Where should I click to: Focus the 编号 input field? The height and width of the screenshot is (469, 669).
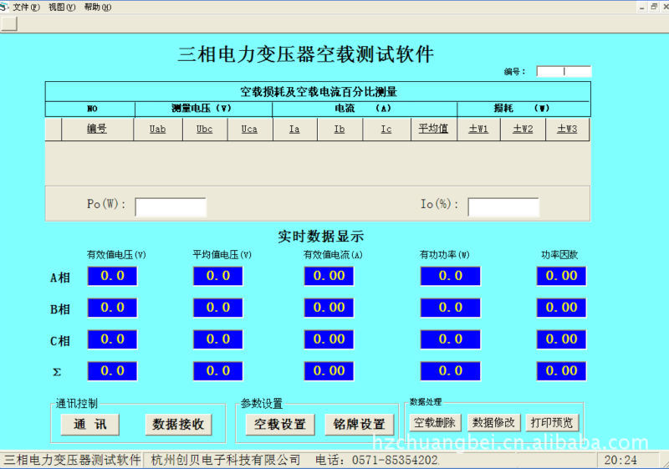pyautogui.click(x=564, y=72)
